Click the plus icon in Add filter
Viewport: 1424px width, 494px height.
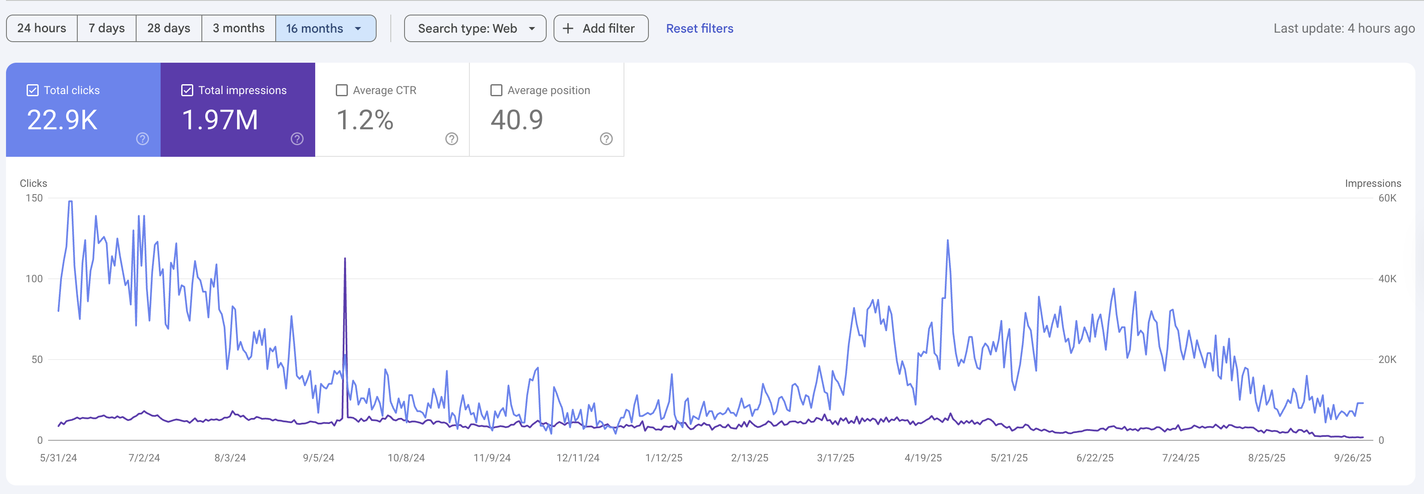click(568, 29)
